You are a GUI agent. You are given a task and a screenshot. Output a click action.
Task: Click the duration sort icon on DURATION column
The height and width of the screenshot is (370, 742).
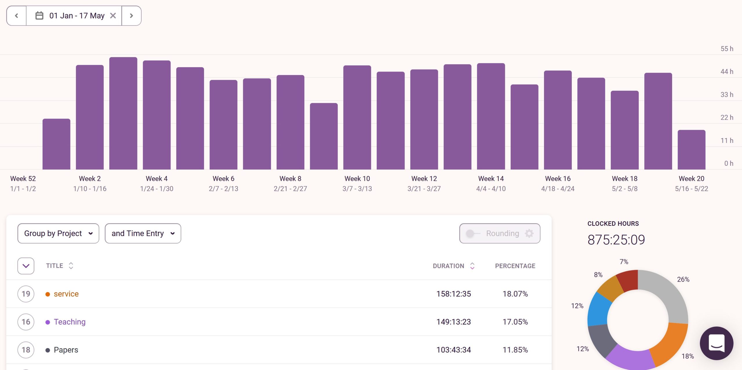coord(472,266)
